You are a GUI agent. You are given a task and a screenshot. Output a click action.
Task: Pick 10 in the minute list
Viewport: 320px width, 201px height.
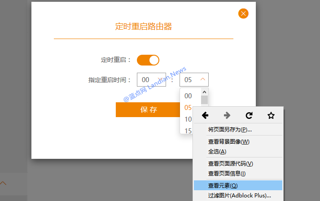pos(188,119)
